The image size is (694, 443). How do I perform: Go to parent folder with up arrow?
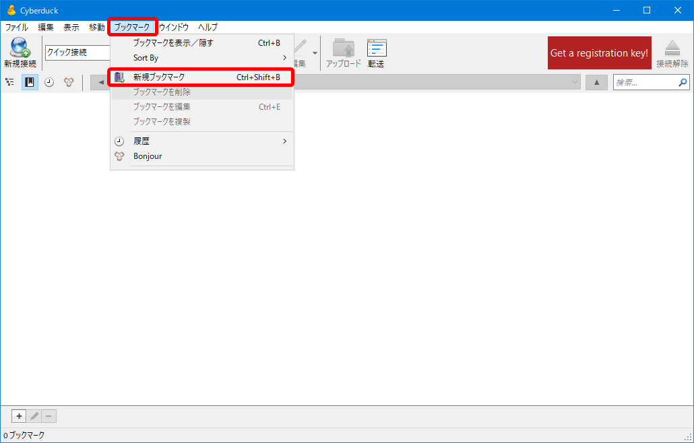pyautogui.click(x=596, y=82)
